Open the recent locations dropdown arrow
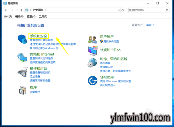 pos(17,10)
